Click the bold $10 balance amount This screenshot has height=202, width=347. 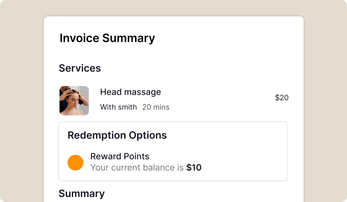coord(194,168)
